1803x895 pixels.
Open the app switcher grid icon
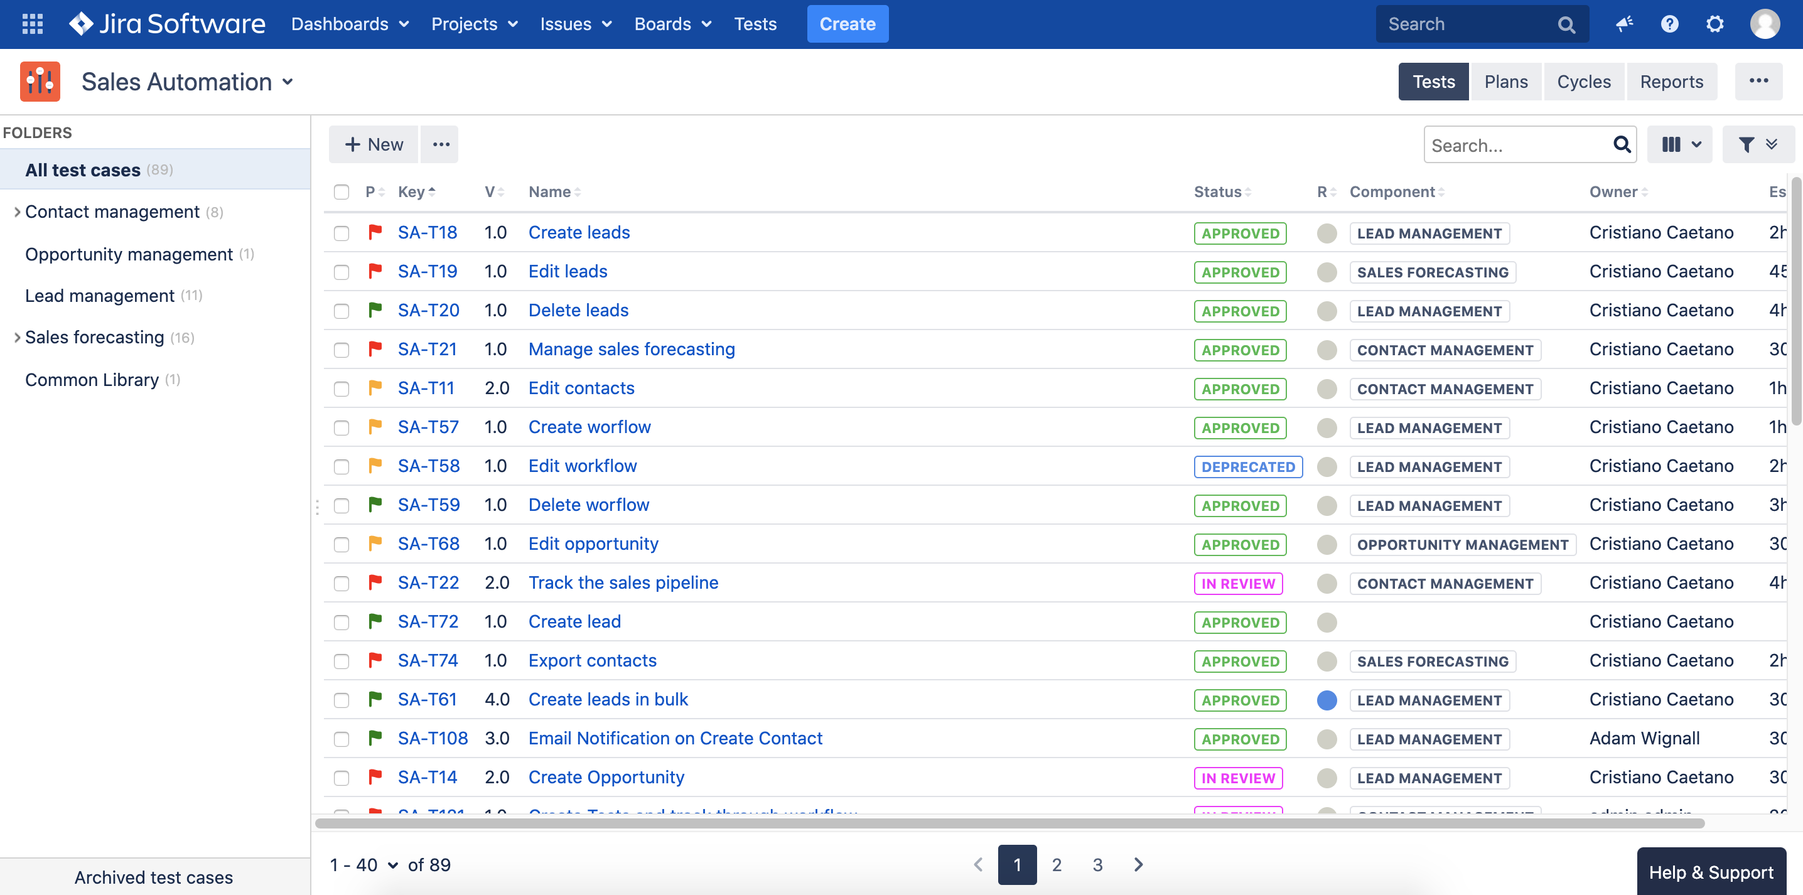click(32, 24)
